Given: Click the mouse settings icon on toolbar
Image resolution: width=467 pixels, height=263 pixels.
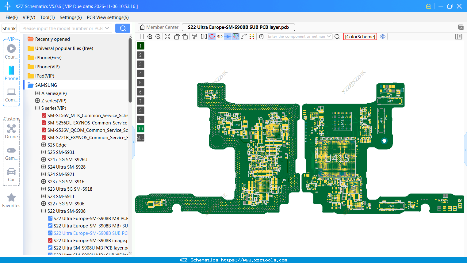Looking at the screenshot, I should coord(261,36).
